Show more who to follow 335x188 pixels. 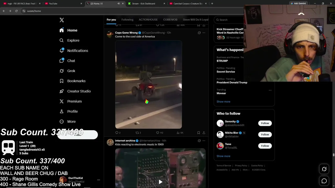click(x=223, y=156)
